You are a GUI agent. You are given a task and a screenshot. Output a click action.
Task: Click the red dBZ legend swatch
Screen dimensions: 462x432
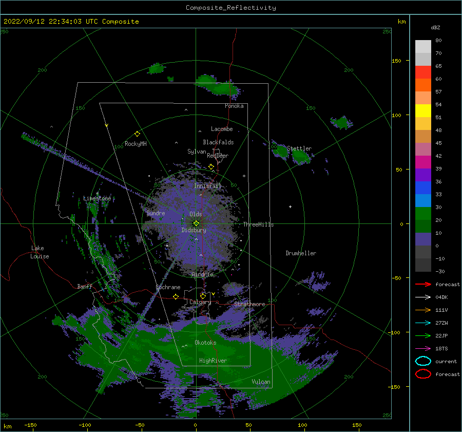[x=423, y=72]
